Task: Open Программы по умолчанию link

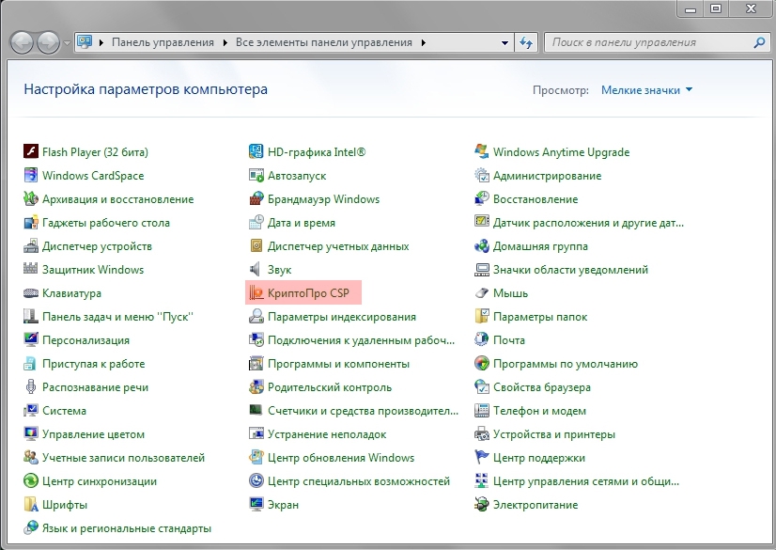Action: (x=566, y=363)
